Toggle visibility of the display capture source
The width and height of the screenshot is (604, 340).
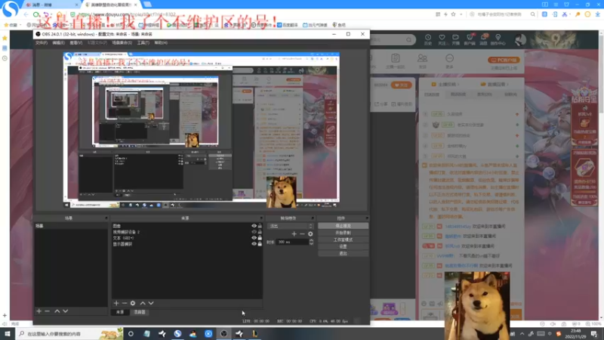coord(254,244)
